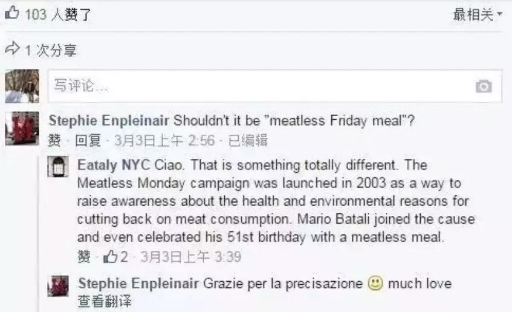Like Stephie's meatless Friday comment
The height and width of the screenshot is (312, 512).
[x=54, y=141]
